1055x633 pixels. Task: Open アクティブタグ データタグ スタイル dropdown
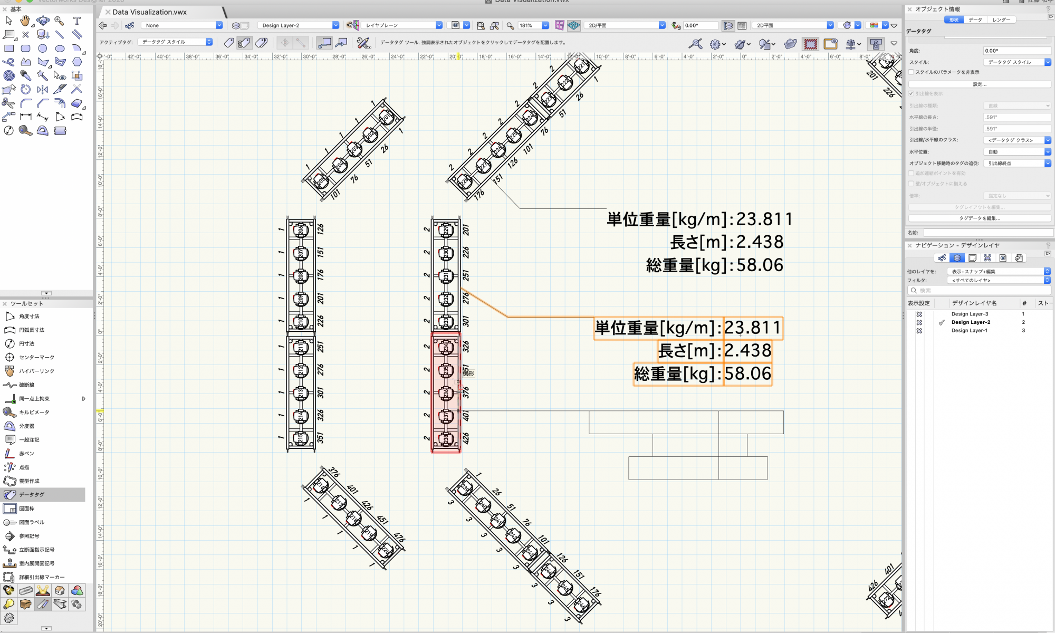coord(175,42)
